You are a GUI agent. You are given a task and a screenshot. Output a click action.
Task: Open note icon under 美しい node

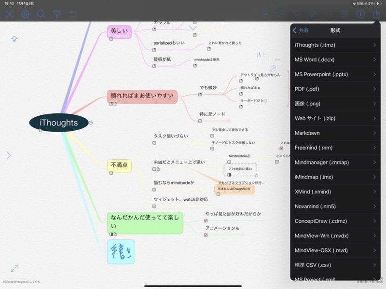111,39
